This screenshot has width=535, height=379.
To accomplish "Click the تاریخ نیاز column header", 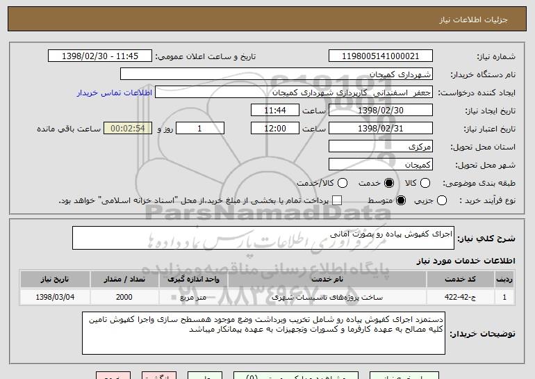I will pos(55,280).
